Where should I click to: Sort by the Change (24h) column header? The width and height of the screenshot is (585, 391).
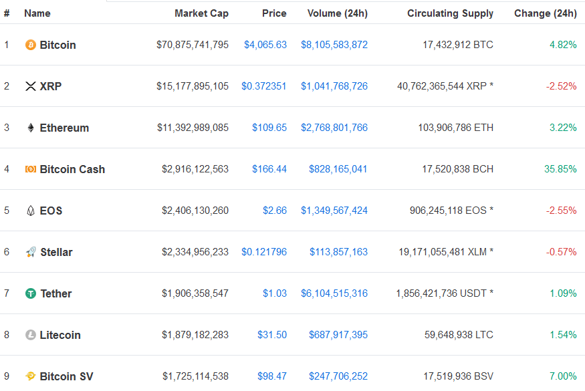[546, 13]
